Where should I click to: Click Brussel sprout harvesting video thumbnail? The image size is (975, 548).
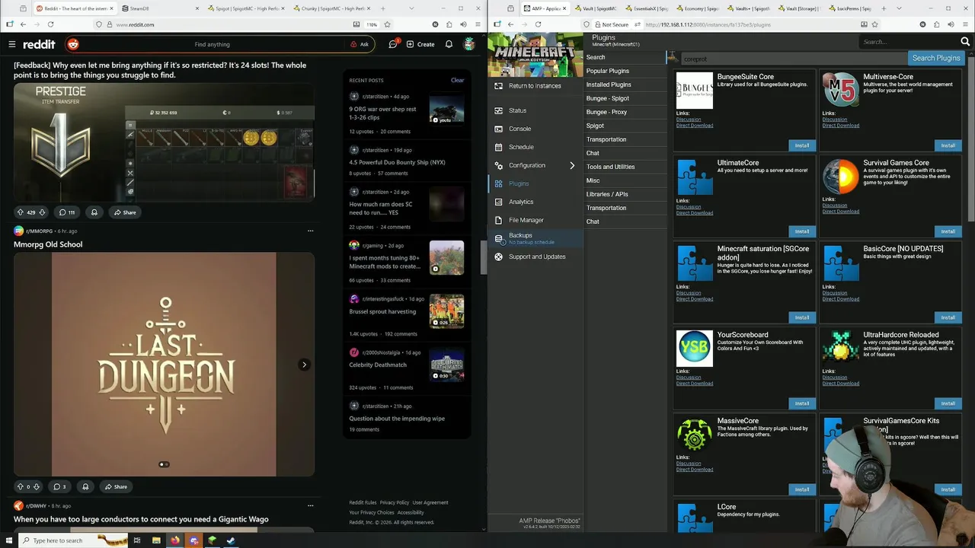(446, 311)
